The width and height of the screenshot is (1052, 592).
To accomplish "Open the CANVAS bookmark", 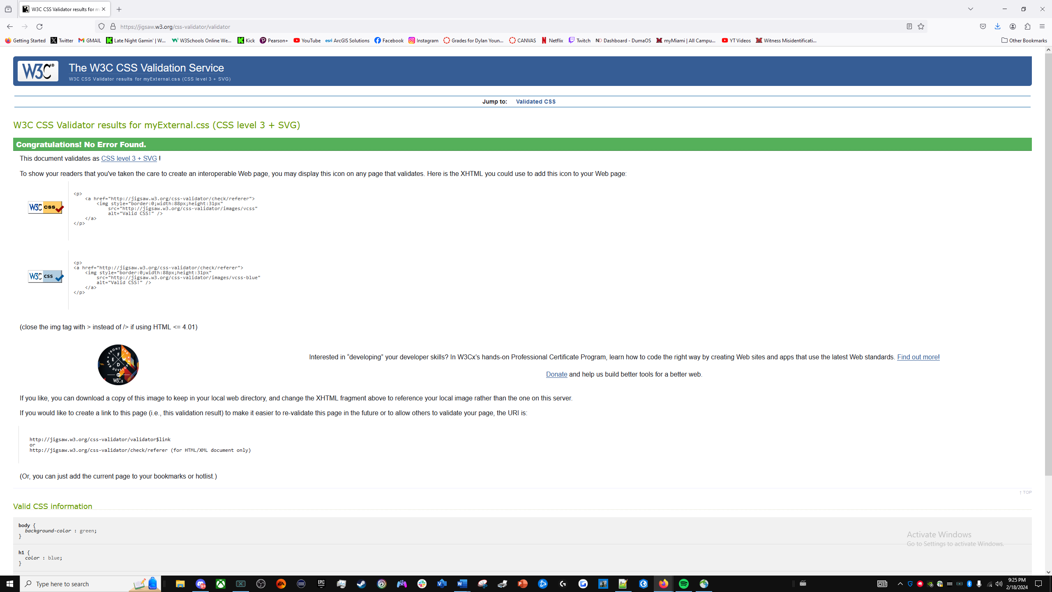I will coord(523,40).
